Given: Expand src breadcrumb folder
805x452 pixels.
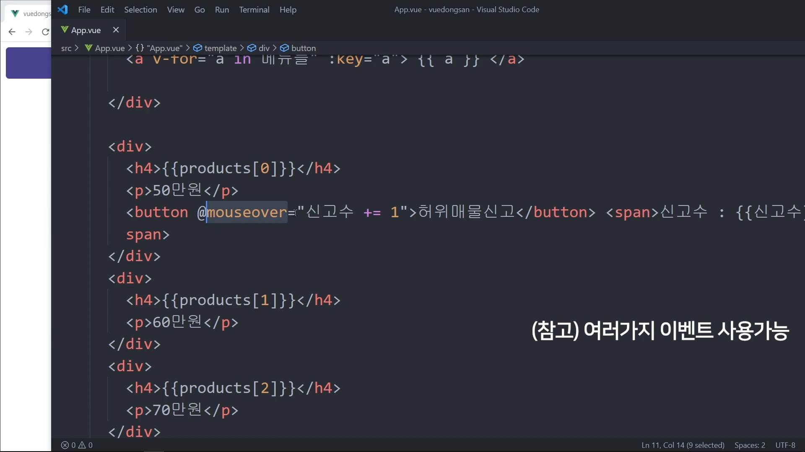Looking at the screenshot, I should click(x=66, y=48).
